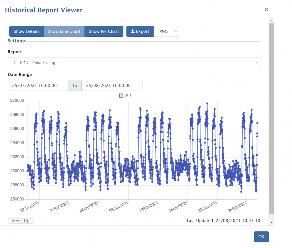
Task: Click the Export download icon
Action: point(132,31)
